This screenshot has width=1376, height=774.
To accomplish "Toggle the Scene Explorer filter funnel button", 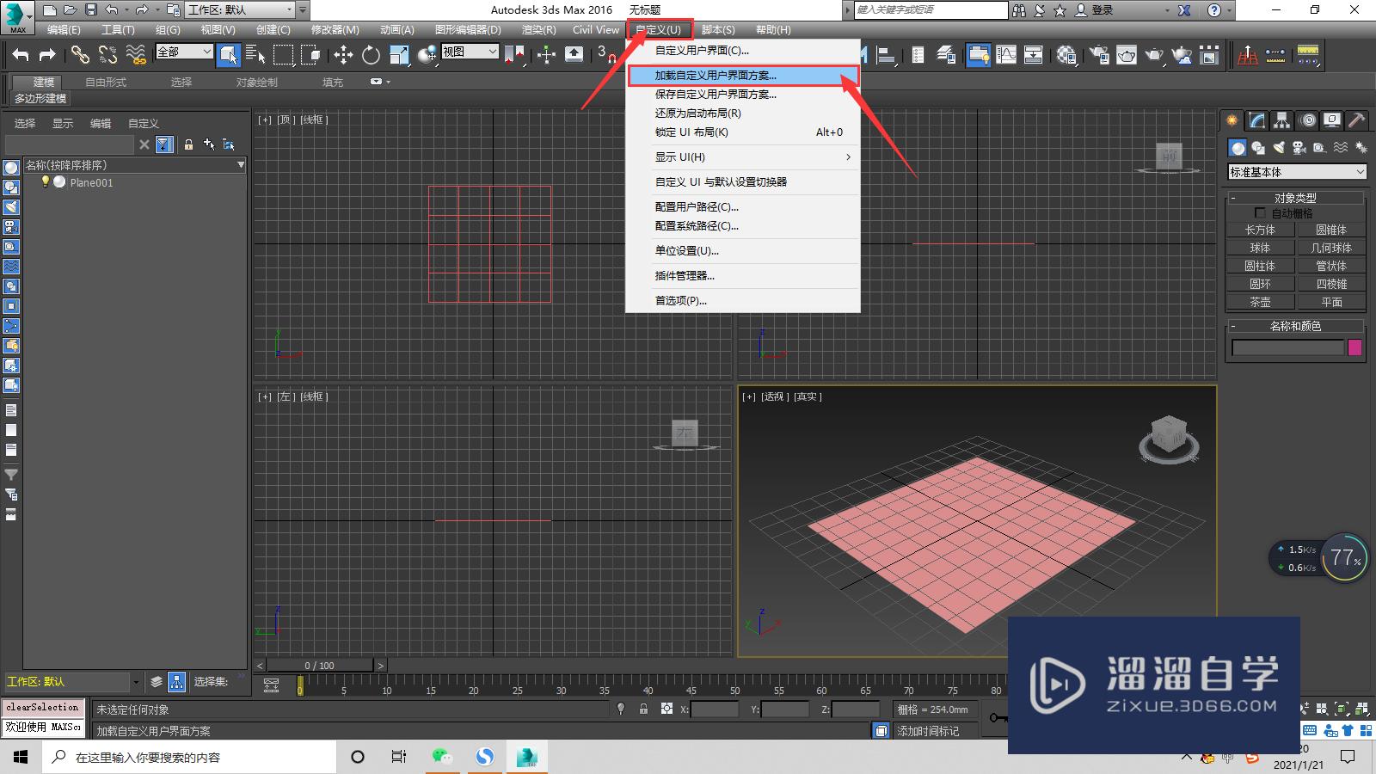I will (164, 144).
